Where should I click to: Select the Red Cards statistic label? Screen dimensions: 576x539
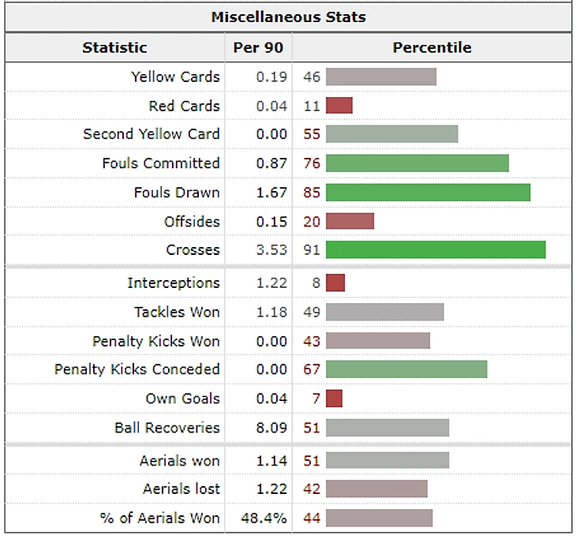pos(184,106)
